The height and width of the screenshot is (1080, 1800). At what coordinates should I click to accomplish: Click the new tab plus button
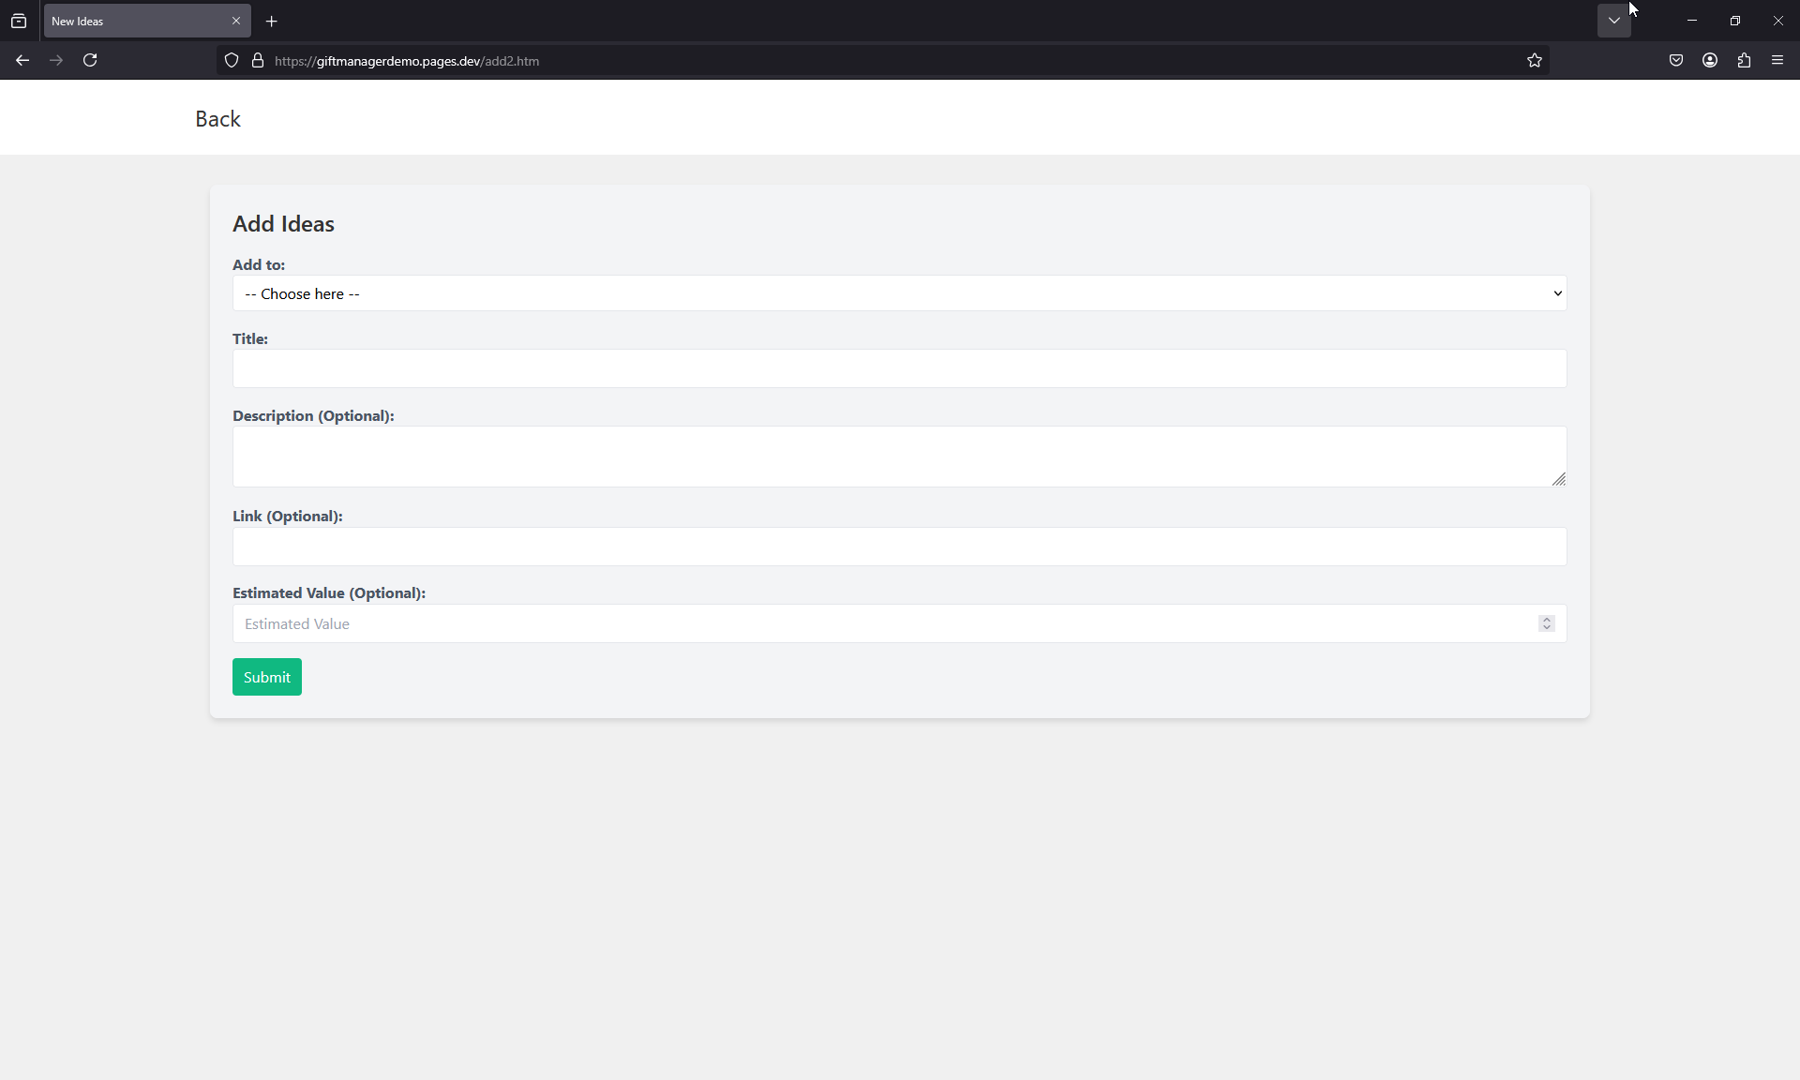click(271, 21)
